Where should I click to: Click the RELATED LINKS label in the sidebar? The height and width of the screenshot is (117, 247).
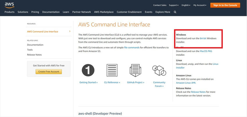click(x=33, y=40)
